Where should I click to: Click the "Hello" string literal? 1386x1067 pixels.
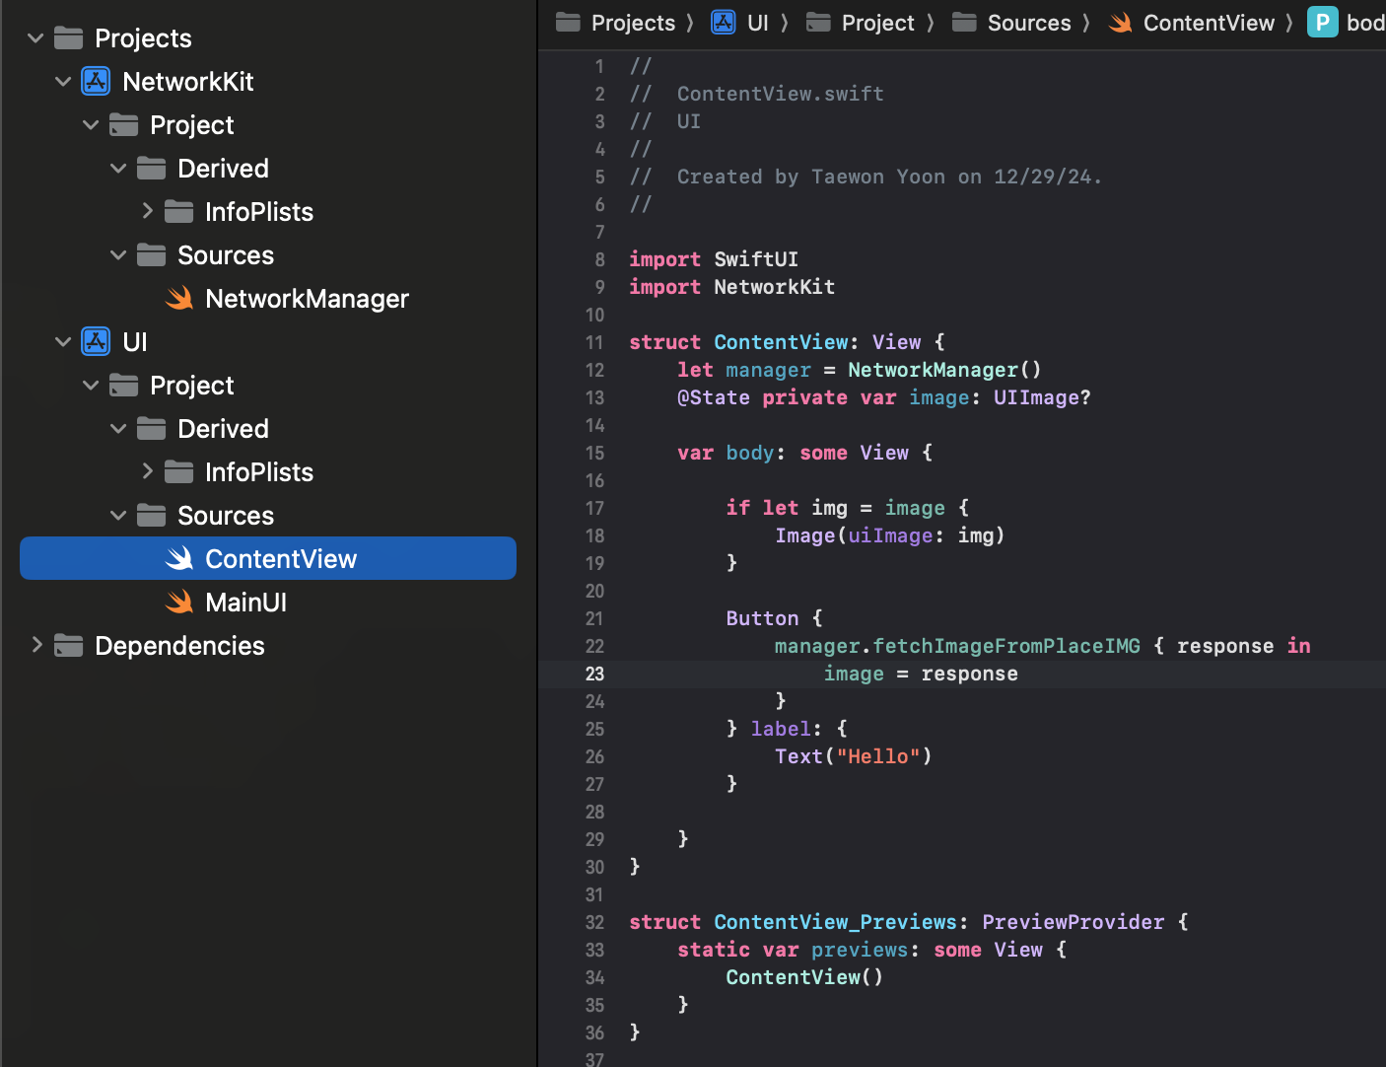[878, 756]
